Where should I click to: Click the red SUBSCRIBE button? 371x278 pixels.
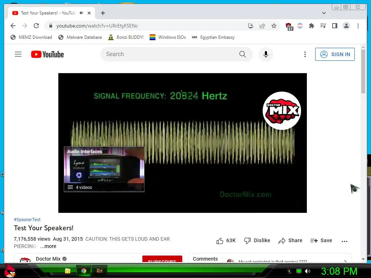[x=162, y=259]
